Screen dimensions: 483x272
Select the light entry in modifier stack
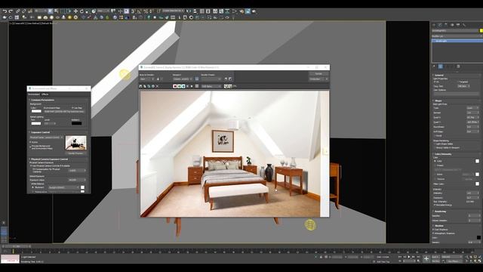457,41
